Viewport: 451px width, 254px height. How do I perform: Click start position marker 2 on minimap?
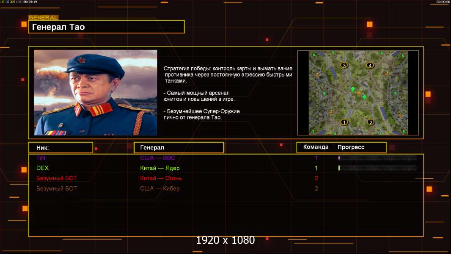click(371, 122)
